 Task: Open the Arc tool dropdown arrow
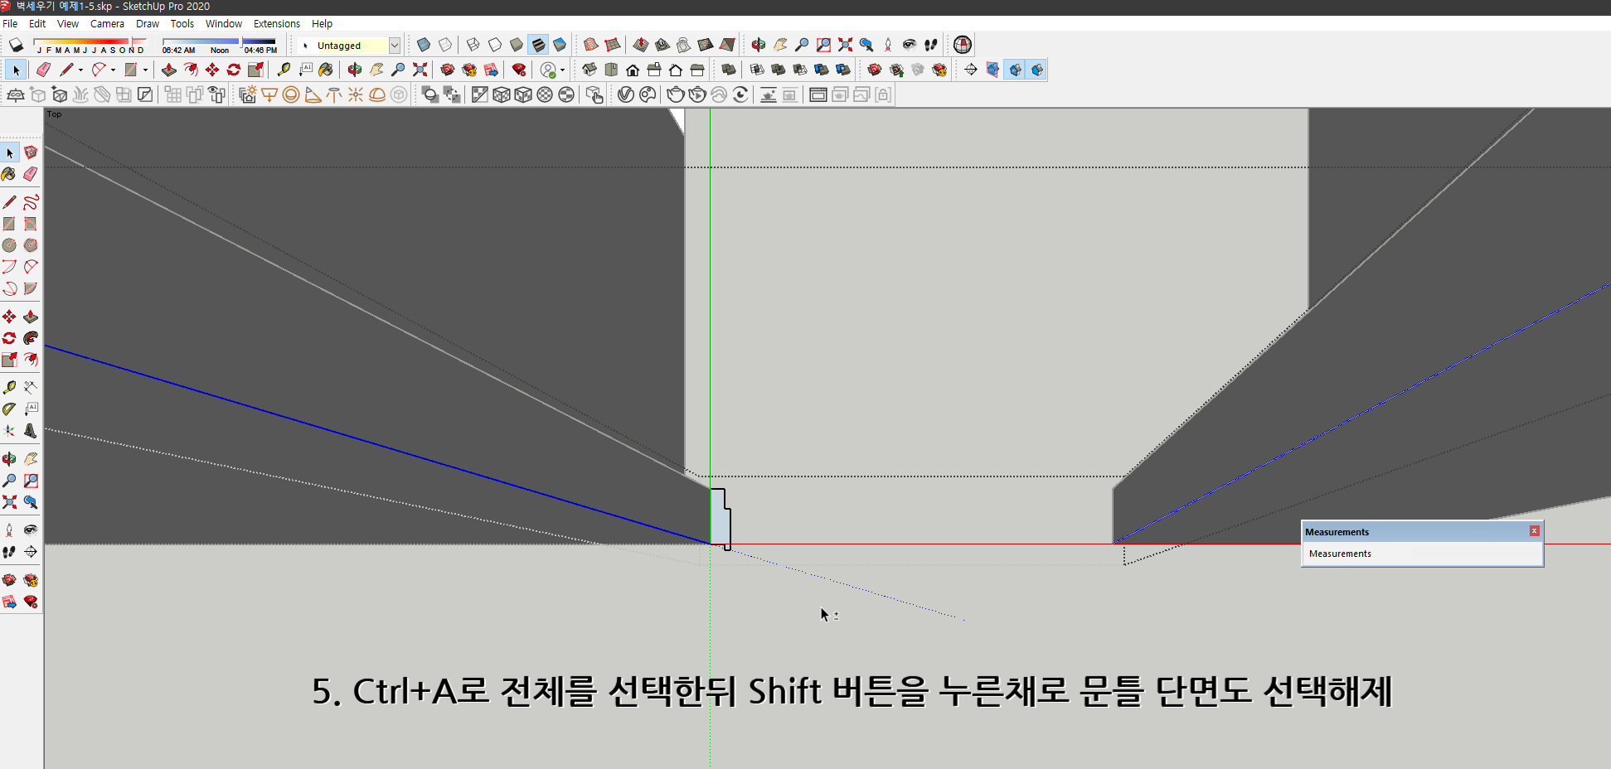(113, 70)
